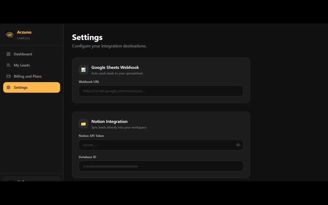Select the Settings menu item

[x=32, y=87]
